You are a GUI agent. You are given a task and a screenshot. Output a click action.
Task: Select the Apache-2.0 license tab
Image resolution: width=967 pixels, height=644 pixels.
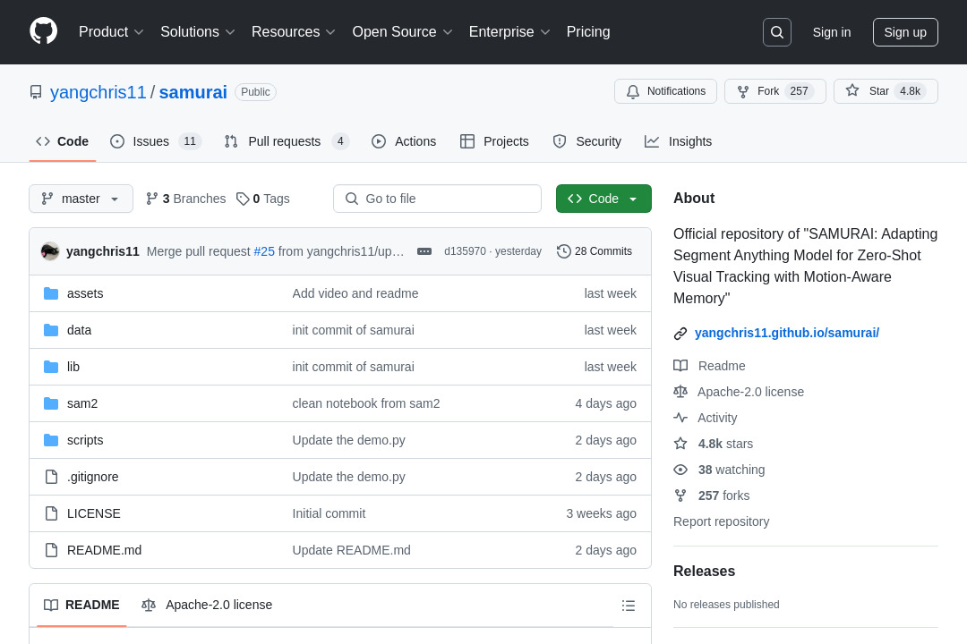pyautogui.click(x=207, y=606)
